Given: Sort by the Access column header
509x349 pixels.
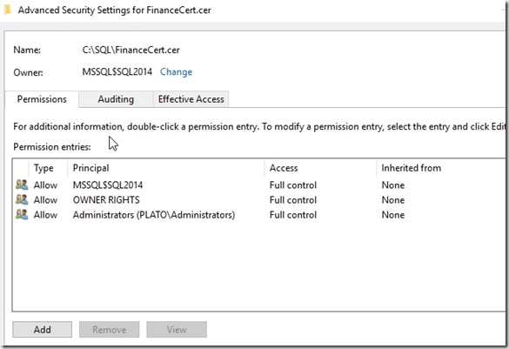Looking at the screenshot, I should [x=320, y=168].
